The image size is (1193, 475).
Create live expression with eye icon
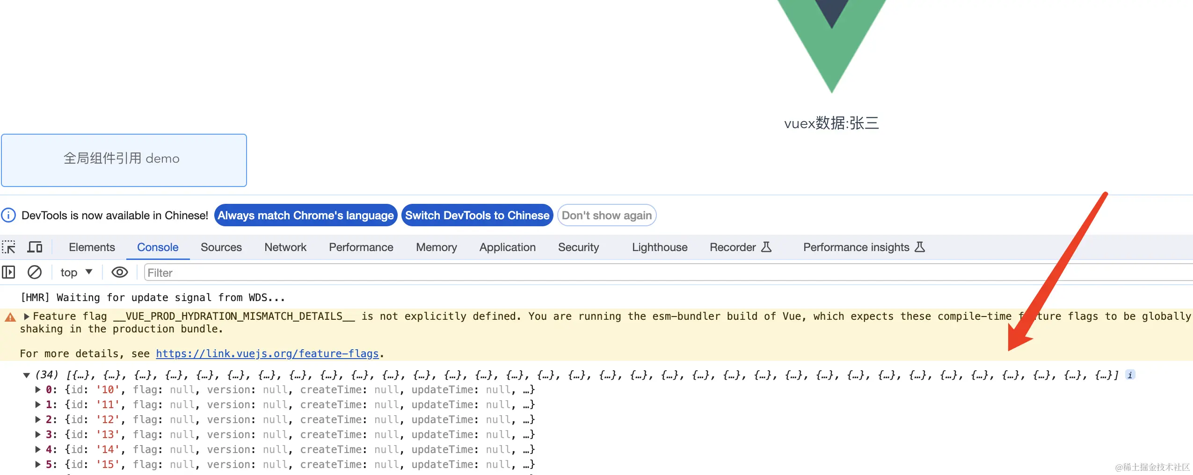(x=120, y=272)
